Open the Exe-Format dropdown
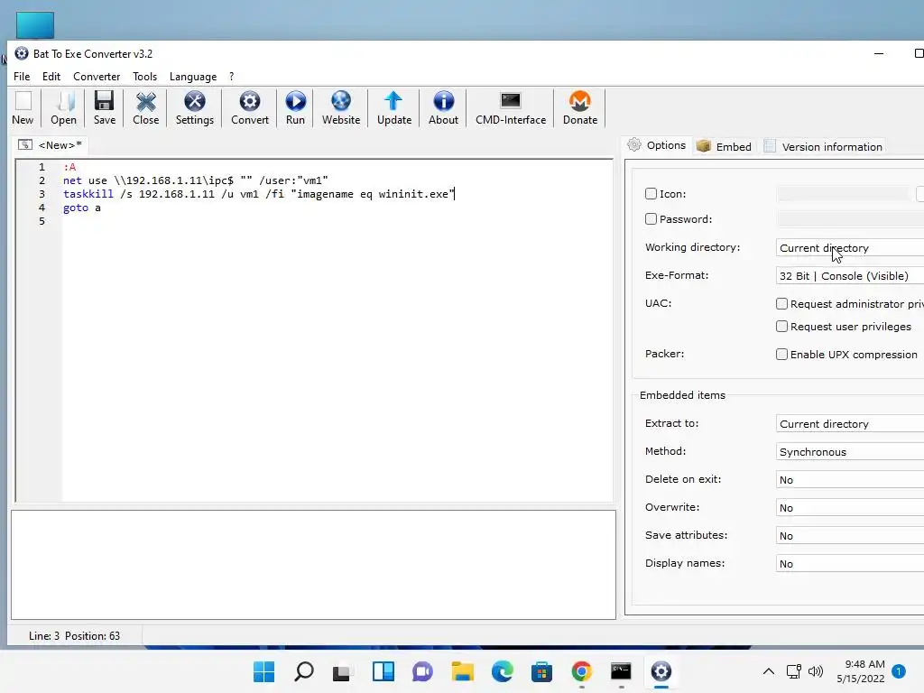Viewport: 924px width, 693px height. click(850, 276)
